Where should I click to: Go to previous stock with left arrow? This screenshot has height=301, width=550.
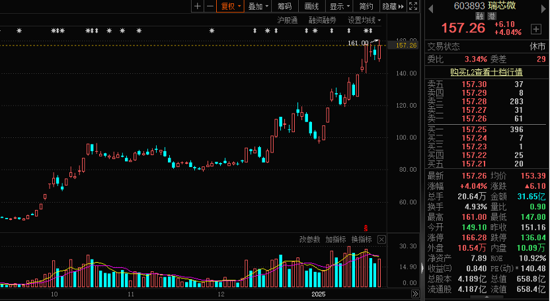[430, 9]
